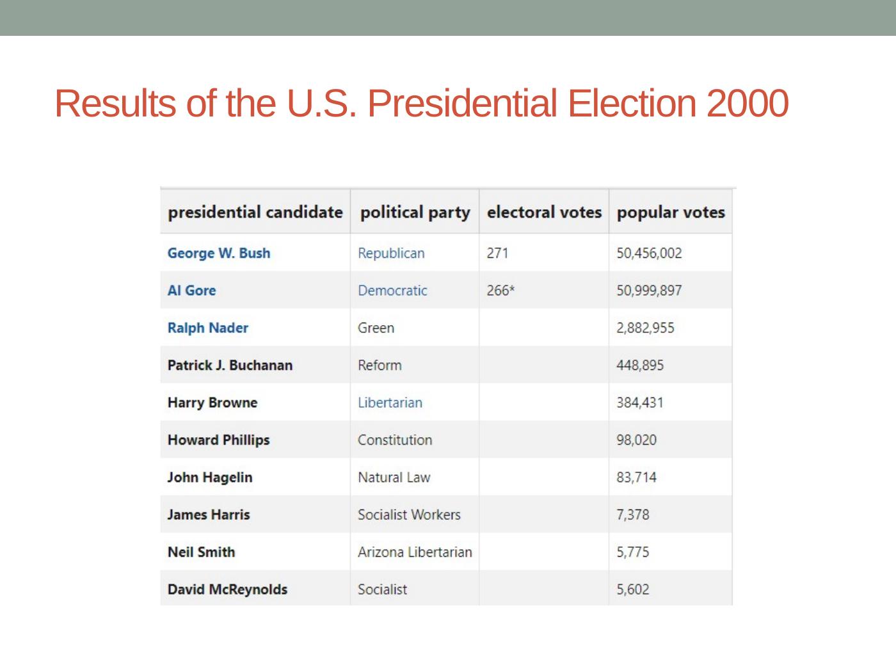
Task: Click the David McReynolds candidate name
Action: (227, 589)
